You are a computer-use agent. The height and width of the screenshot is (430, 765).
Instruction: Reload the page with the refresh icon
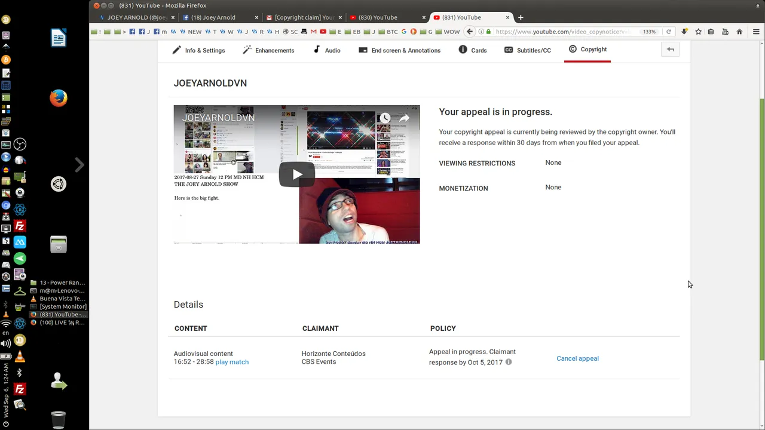(669, 32)
